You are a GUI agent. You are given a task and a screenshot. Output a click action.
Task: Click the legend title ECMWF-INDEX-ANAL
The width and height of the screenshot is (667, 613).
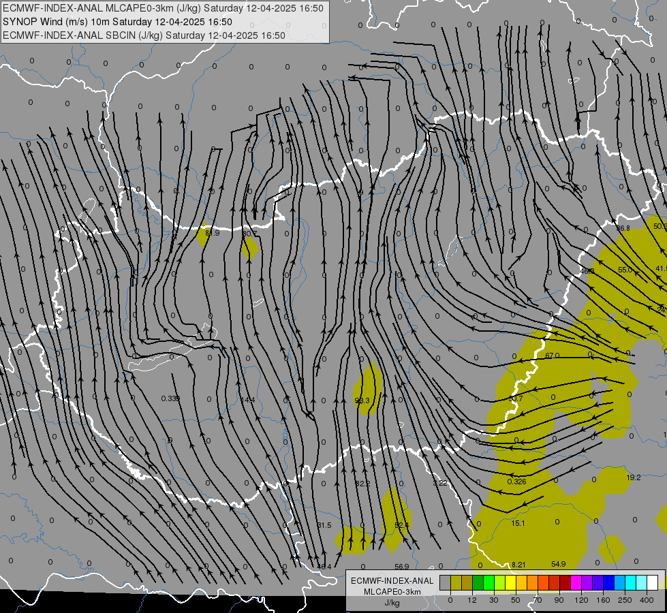click(392, 581)
